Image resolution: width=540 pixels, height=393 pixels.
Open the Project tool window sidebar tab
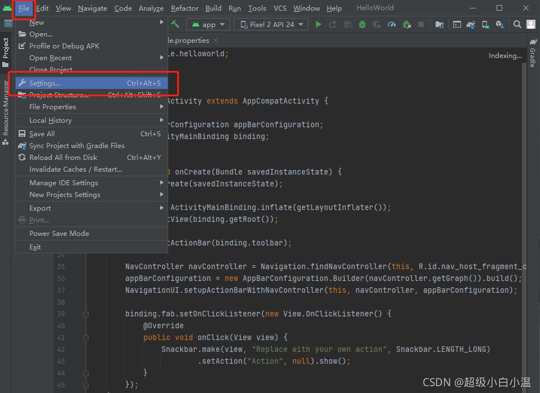click(6, 52)
